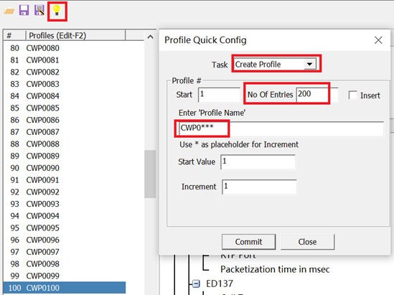Click the Commit button
The height and width of the screenshot is (295, 394).
pyautogui.click(x=248, y=242)
